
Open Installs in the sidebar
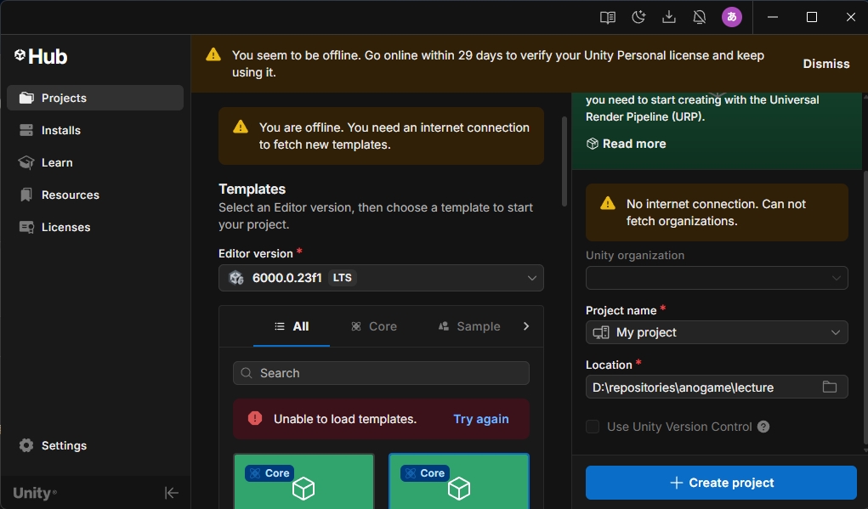click(x=61, y=130)
